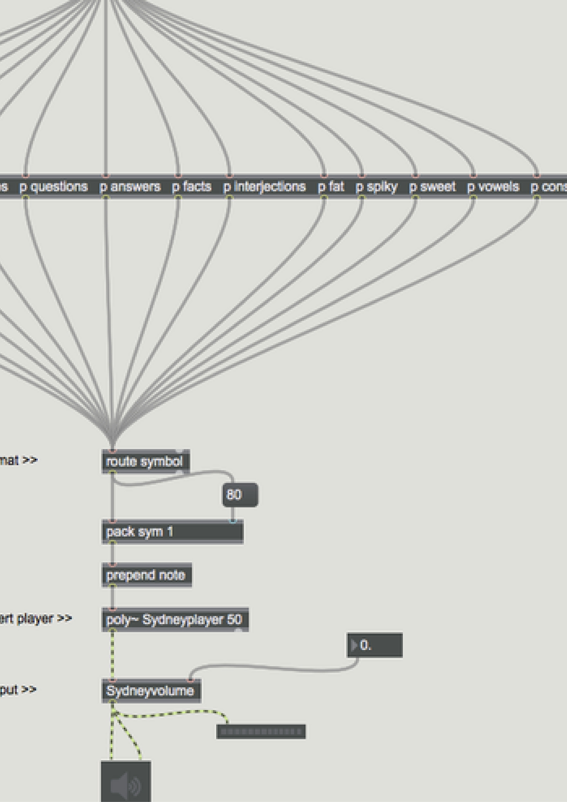The image size is (567, 802).
Task: Click the p answers subpatcher
Action: 130,187
